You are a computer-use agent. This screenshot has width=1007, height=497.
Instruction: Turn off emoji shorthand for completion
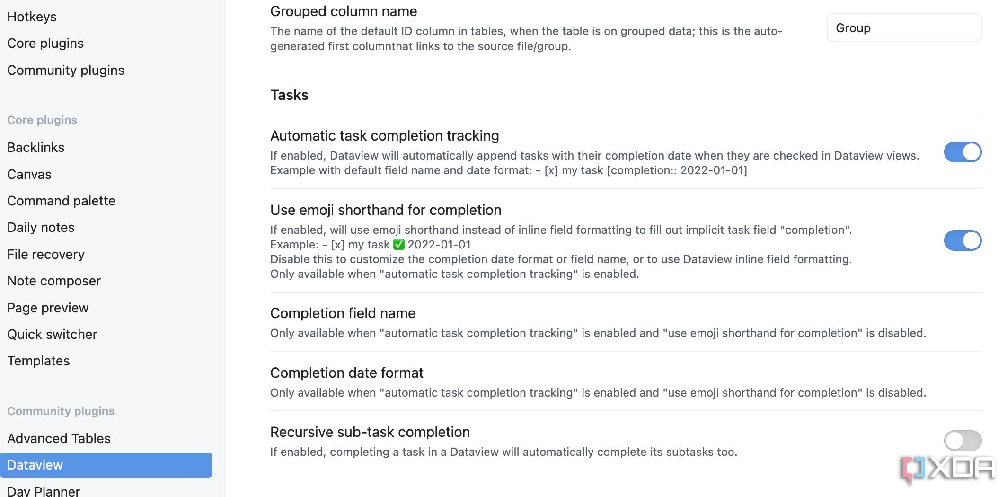pos(963,240)
